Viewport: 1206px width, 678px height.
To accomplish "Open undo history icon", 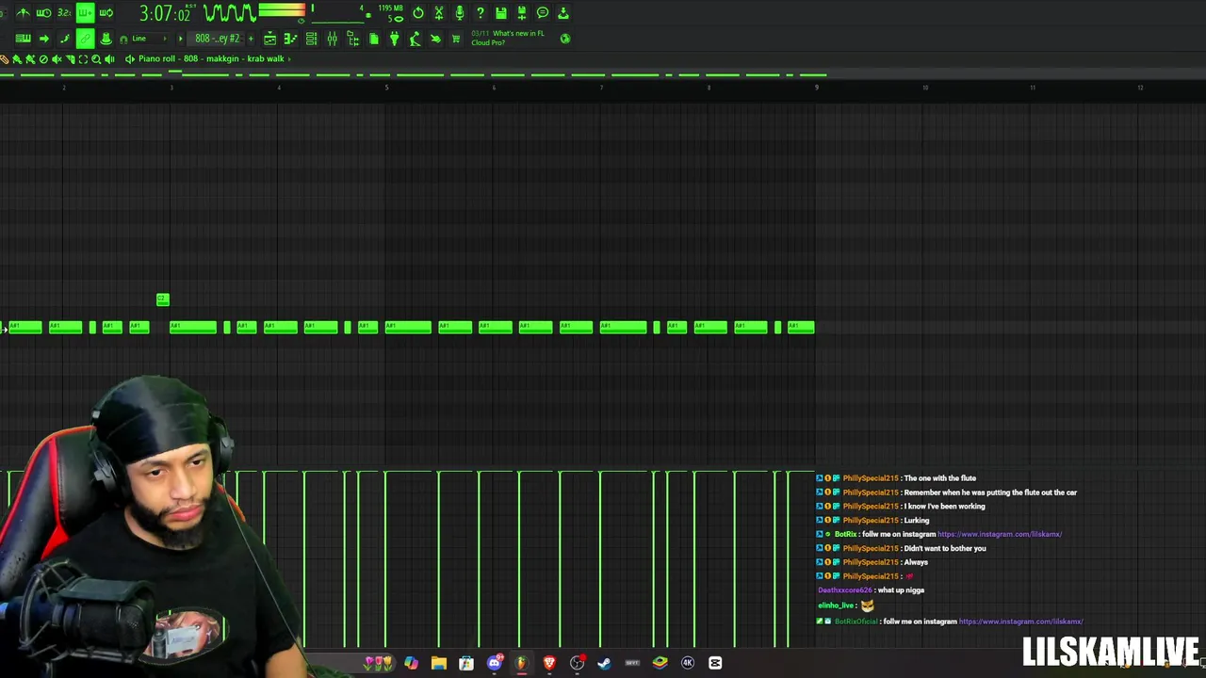I will pos(418,13).
